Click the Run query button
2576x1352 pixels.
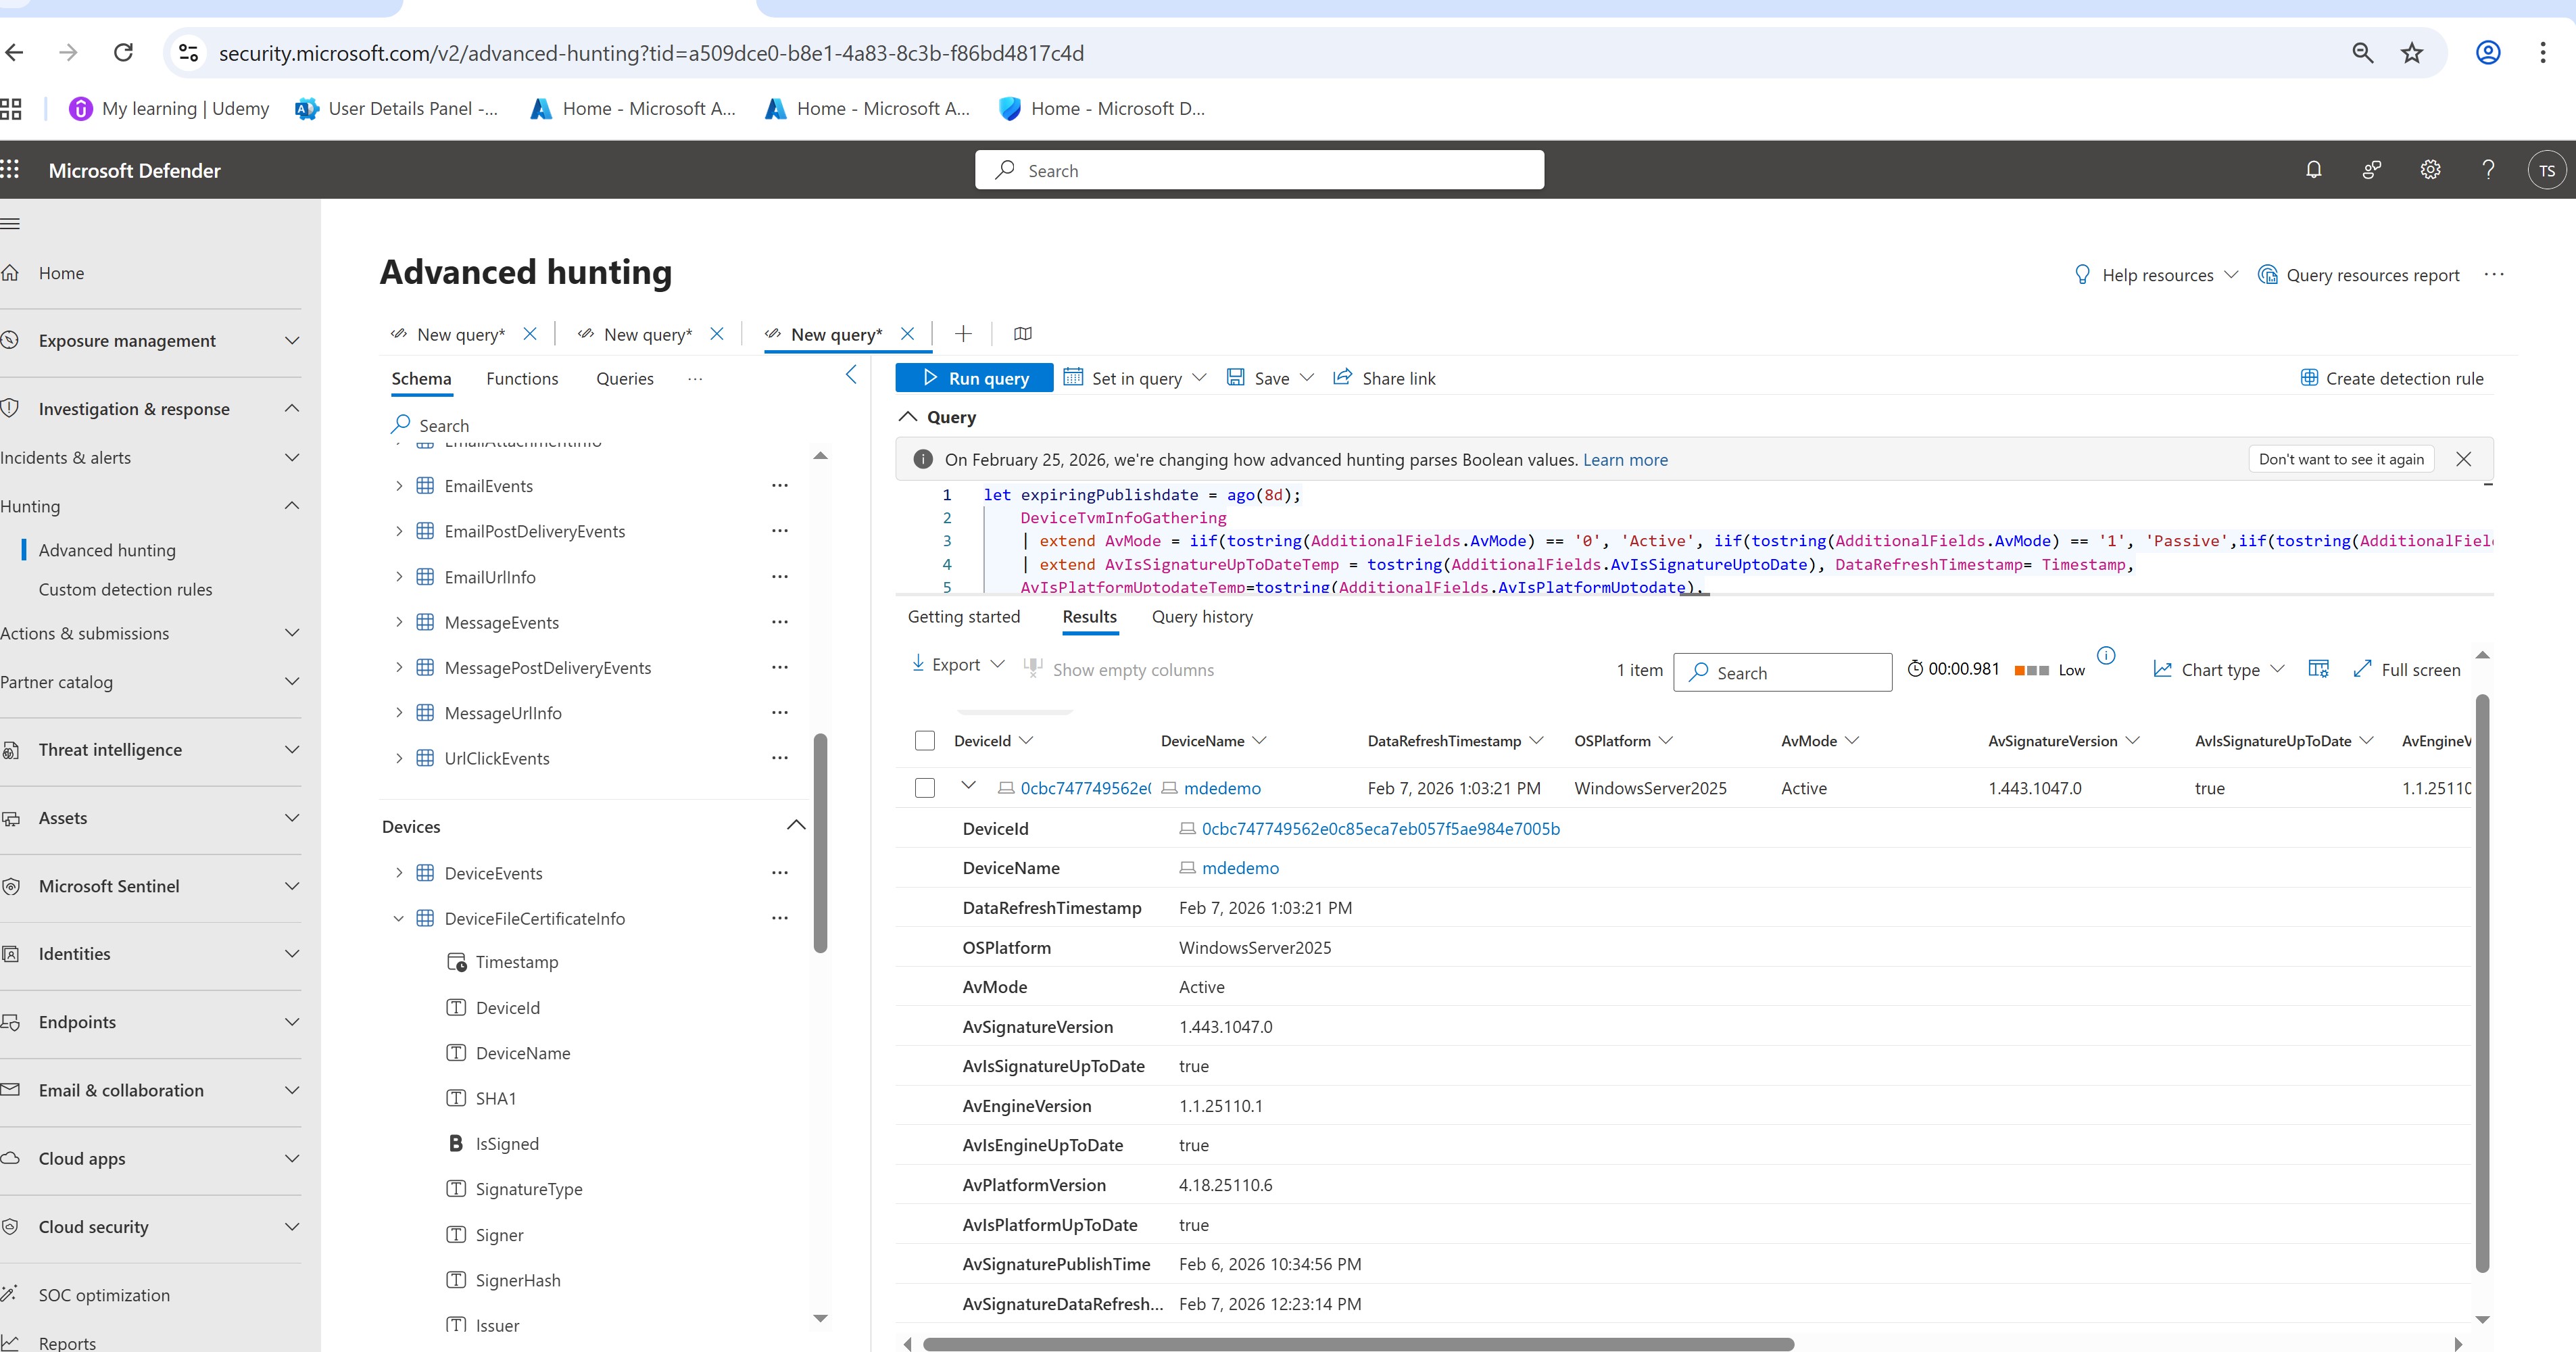click(x=974, y=378)
